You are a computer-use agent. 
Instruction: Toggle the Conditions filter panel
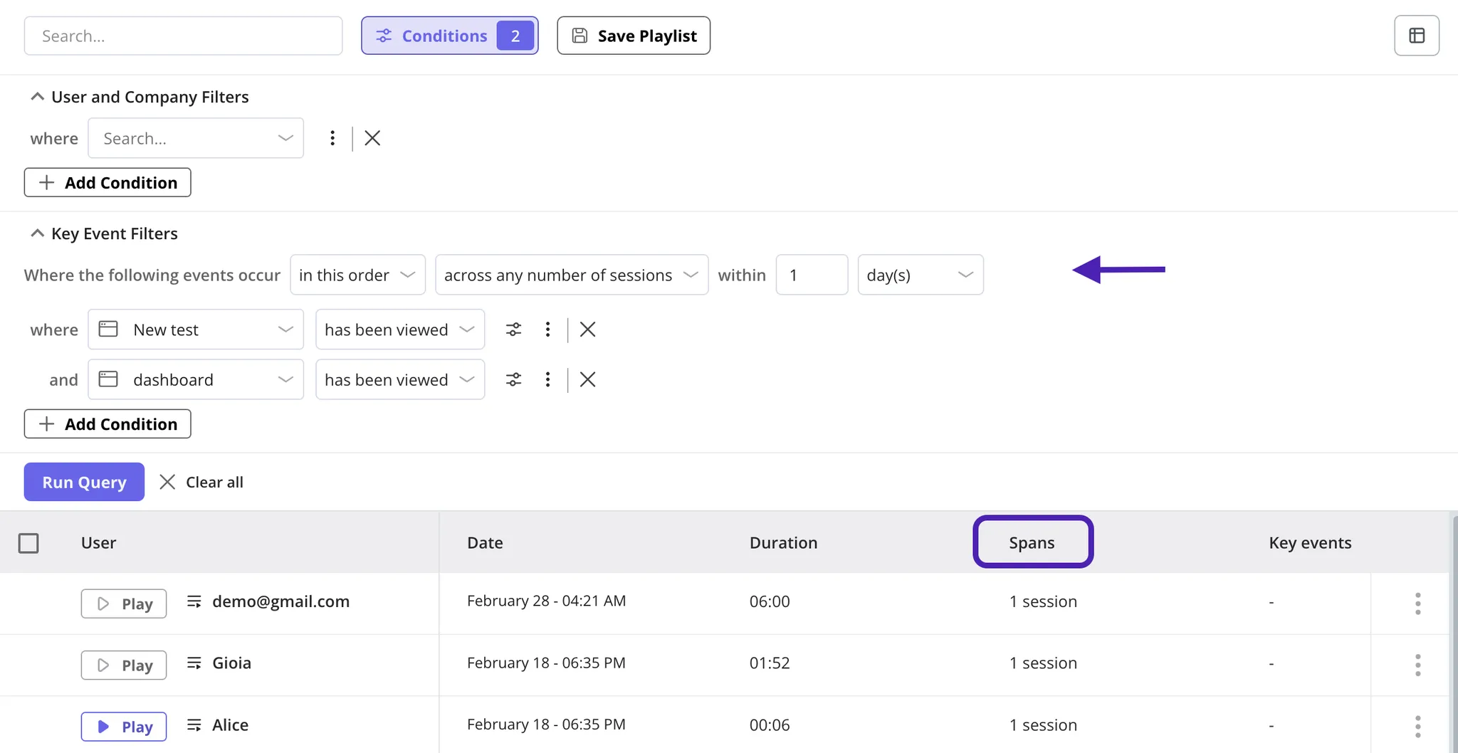point(449,36)
